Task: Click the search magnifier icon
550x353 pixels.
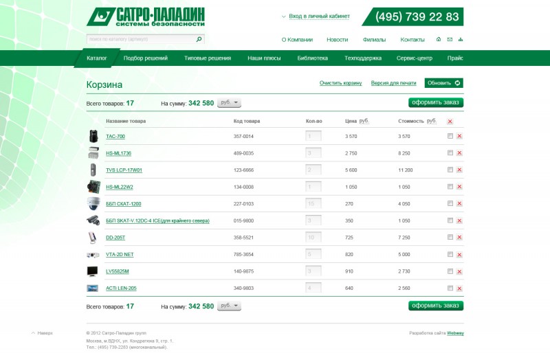Action: [199, 39]
